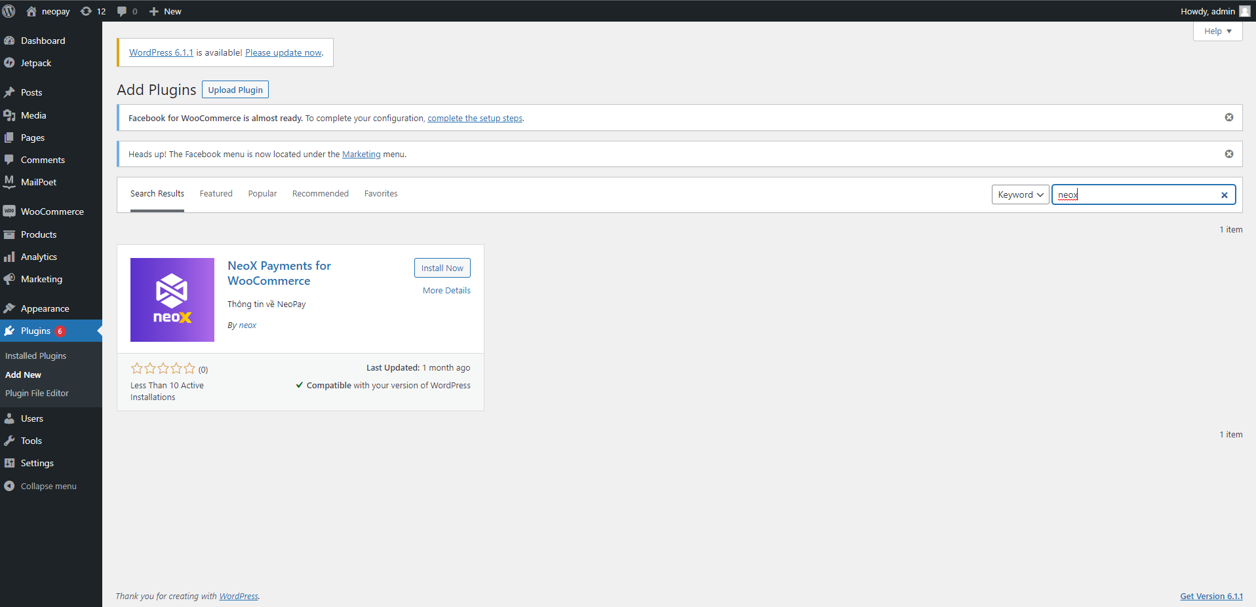Viewport: 1256px width, 607px height.
Task: Click the Plugins update count badge 6
Action: point(60,331)
